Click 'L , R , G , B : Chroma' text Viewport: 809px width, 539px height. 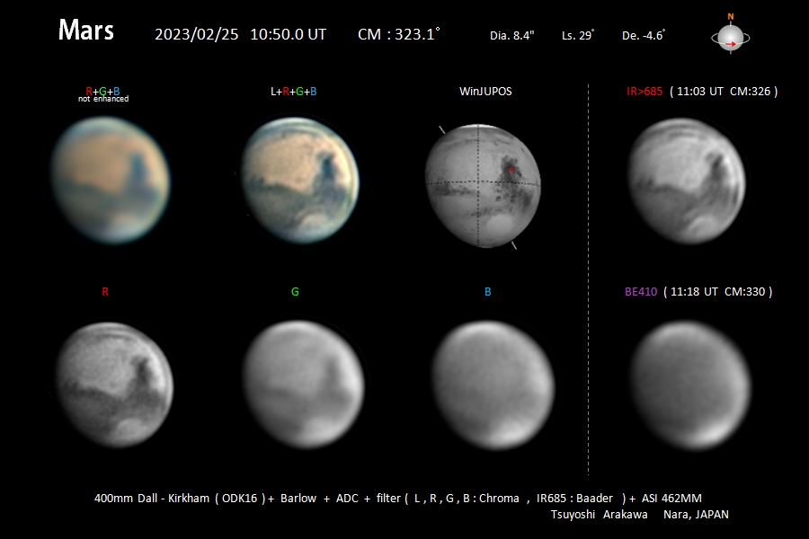pos(467,499)
